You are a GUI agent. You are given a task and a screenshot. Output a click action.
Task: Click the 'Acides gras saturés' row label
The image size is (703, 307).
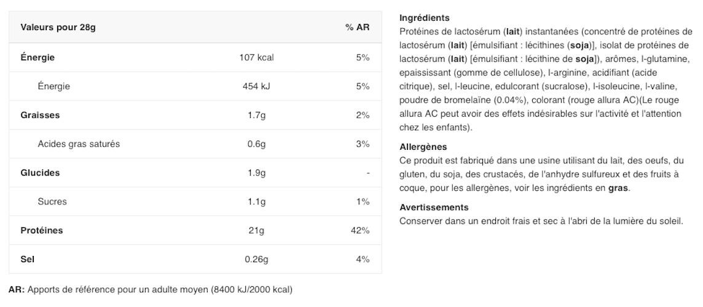tap(79, 144)
